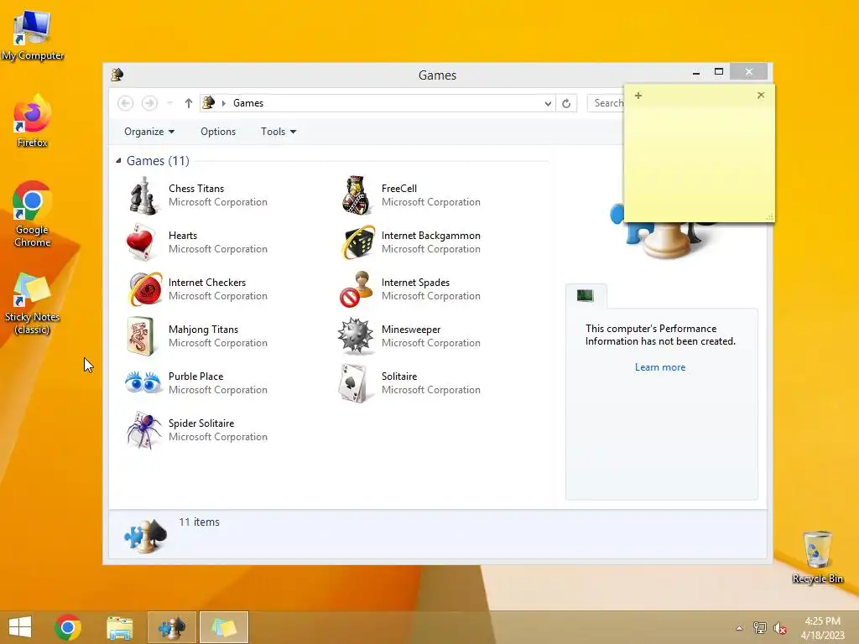Go up one level with Up arrow
The height and width of the screenshot is (644, 859).
(189, 103)
